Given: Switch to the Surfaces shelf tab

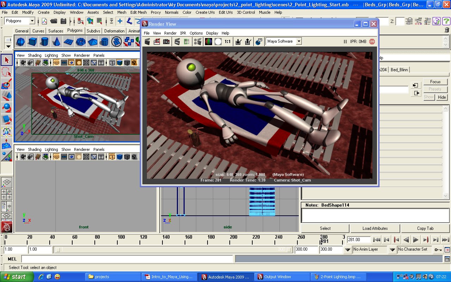Looking at the screenshot, I should (56, 31).
